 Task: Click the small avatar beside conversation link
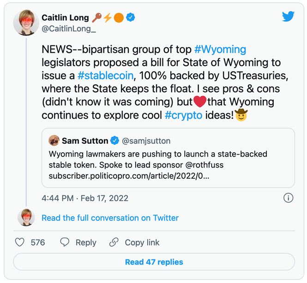click(x=26, y=217)
